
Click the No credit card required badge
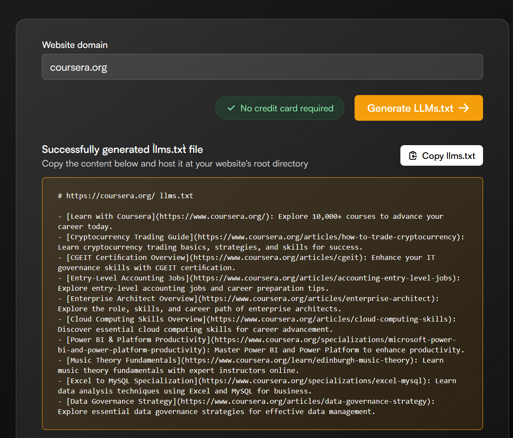(280, 108)
